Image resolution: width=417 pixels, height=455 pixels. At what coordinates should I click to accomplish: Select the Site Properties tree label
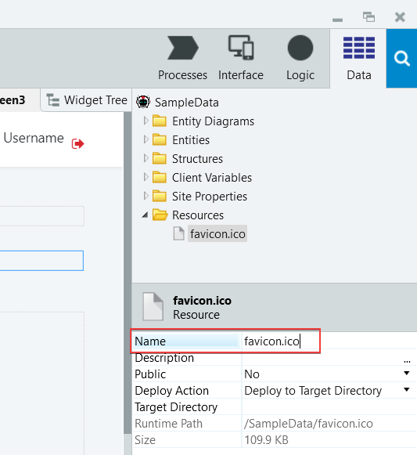210,197
